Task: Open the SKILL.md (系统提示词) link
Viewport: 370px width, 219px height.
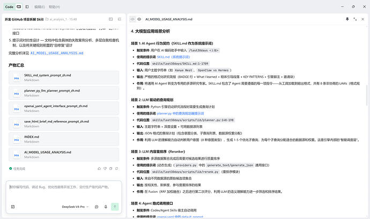Action: point(173,57)
